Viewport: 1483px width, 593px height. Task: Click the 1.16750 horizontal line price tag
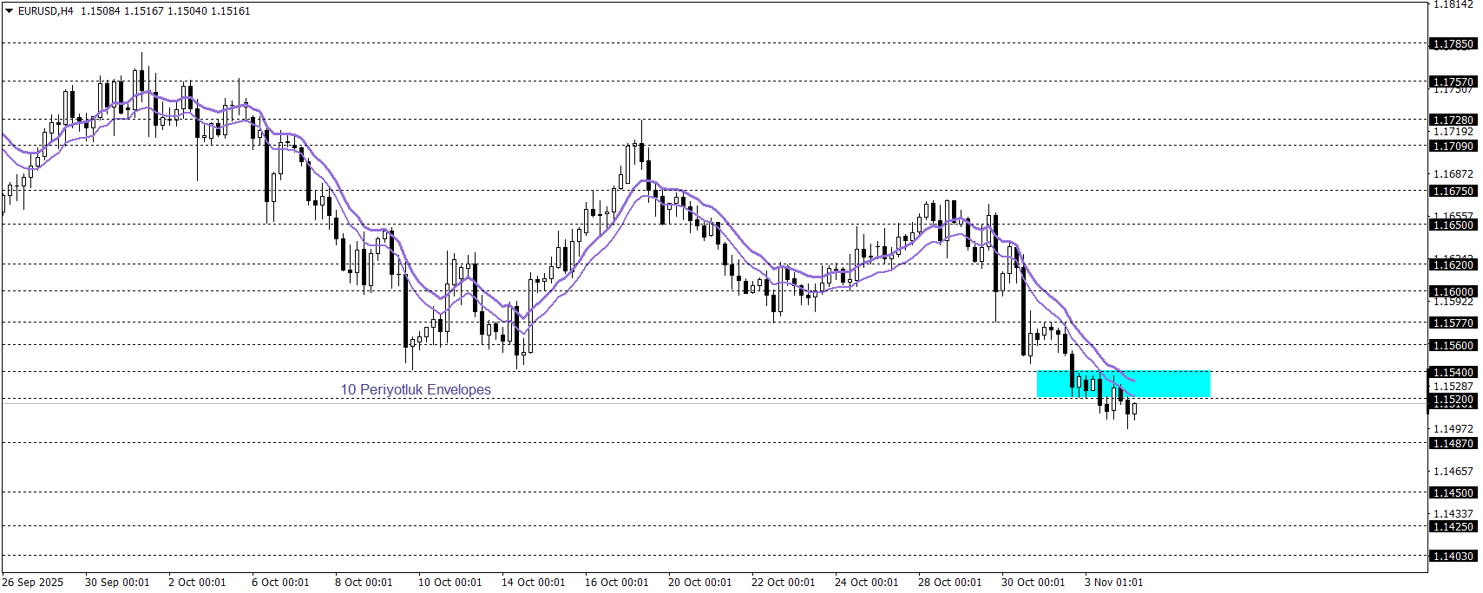click(x=1453, y=191)
